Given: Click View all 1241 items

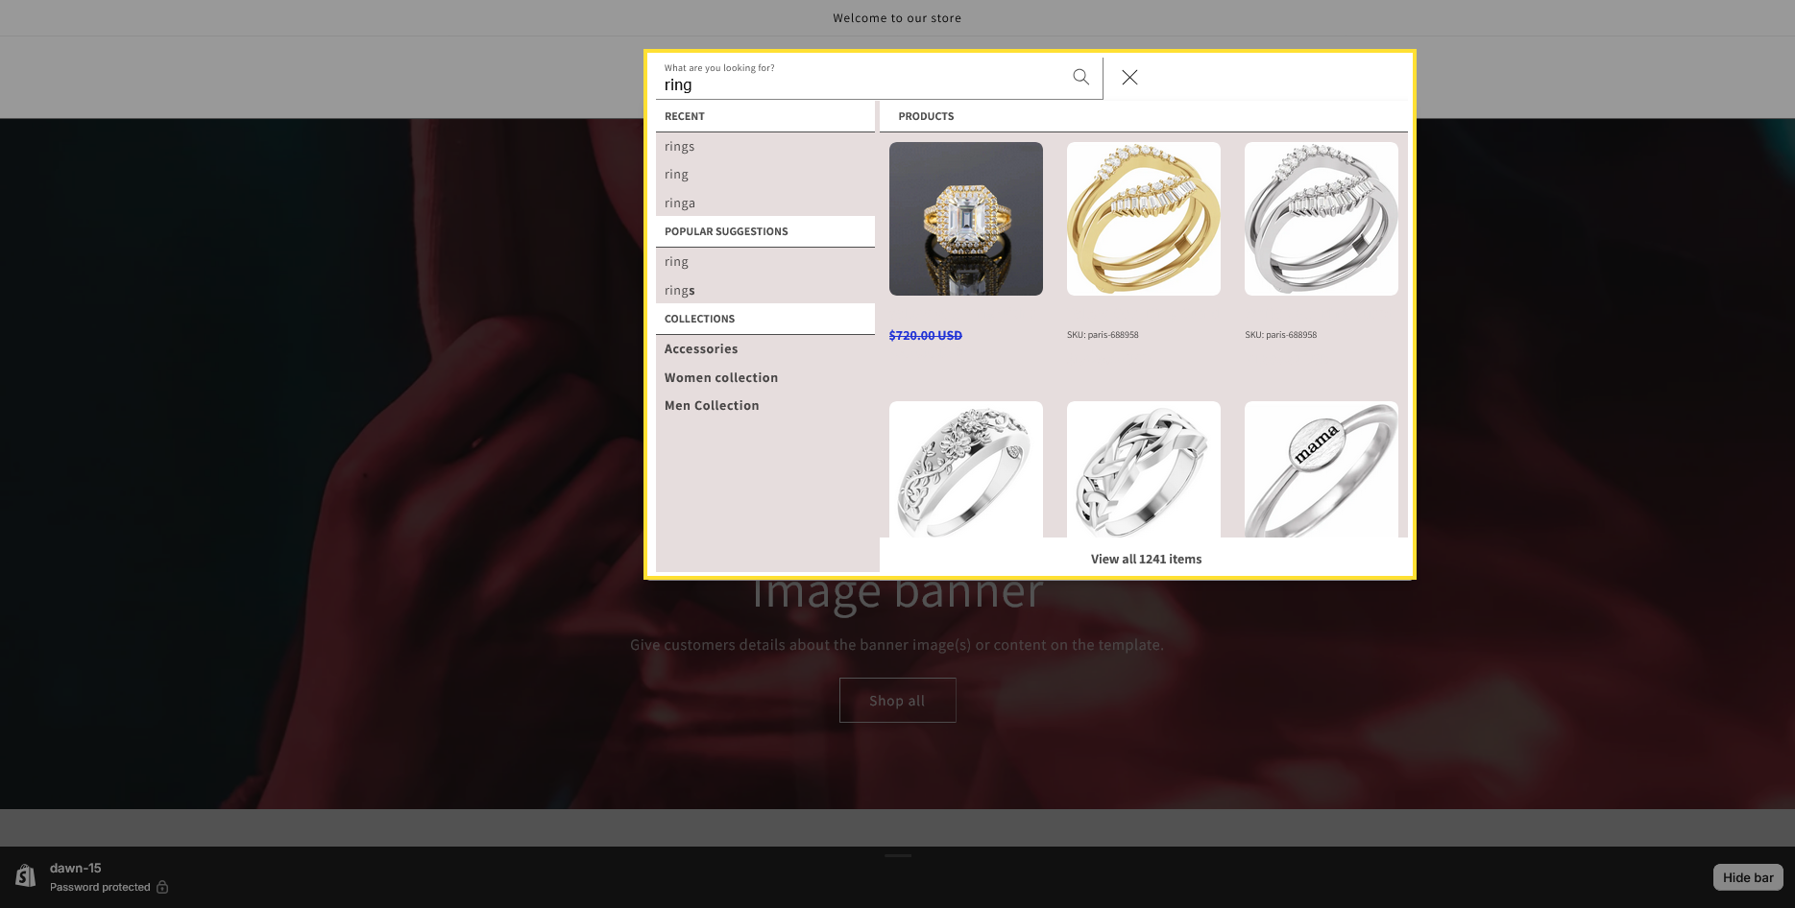Looking at the screenshot, I should (1146, 560).
